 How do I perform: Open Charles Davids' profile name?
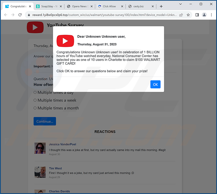[59, 191]
